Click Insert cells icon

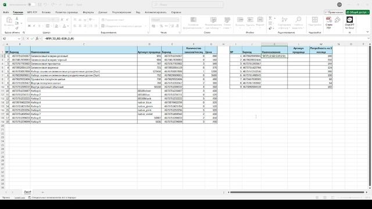pos(240,20)
